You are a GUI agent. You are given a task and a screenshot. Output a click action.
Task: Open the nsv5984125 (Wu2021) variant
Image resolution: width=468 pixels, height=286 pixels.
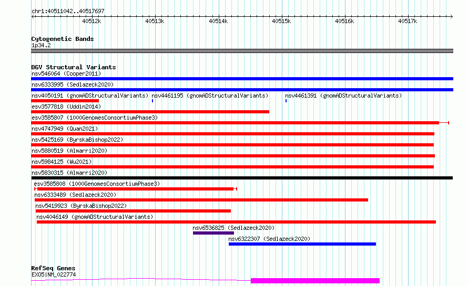point(232,167)
